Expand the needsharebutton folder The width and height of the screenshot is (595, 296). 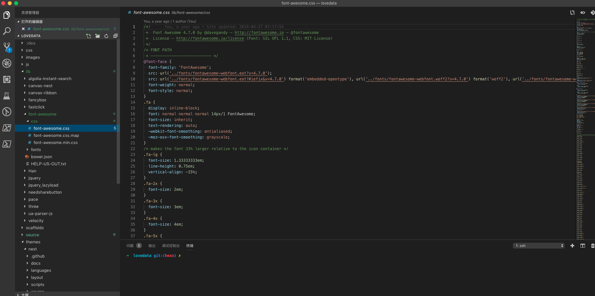pyautogui.click(x=67, y=192)
